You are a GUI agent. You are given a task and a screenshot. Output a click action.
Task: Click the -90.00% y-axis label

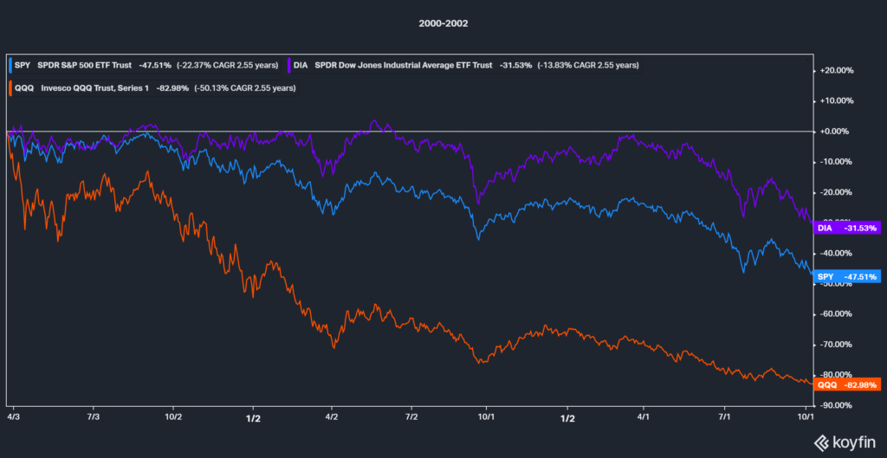coord(836,405)
